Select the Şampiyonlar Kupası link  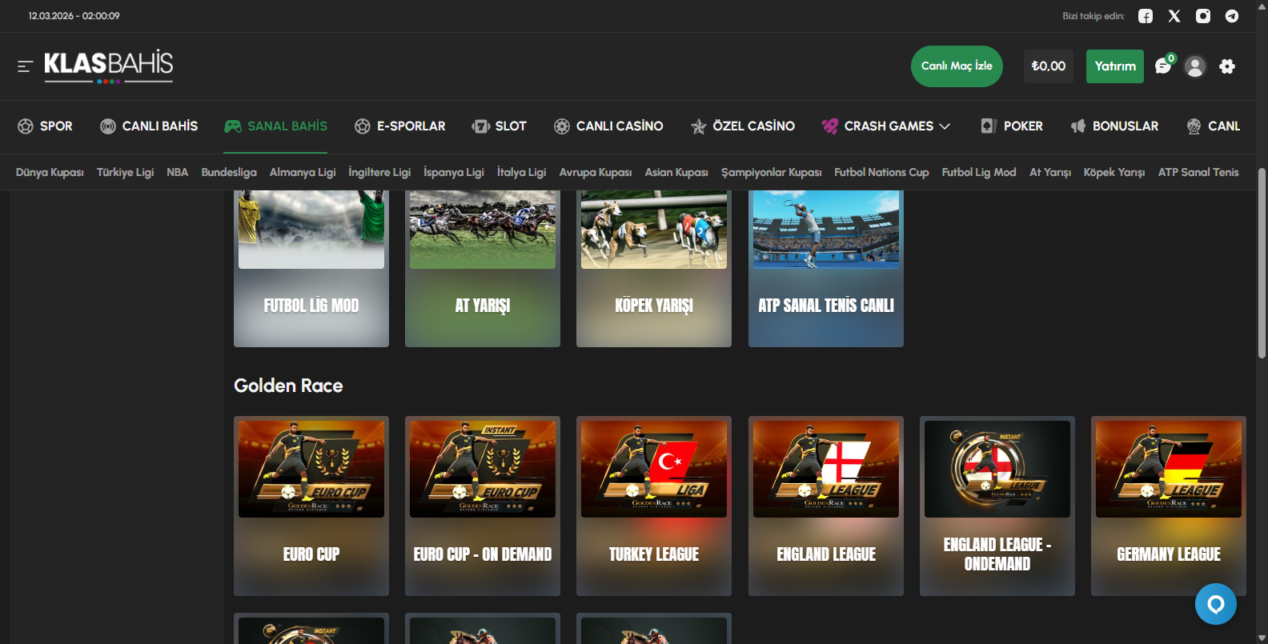(x=771, y=172)
